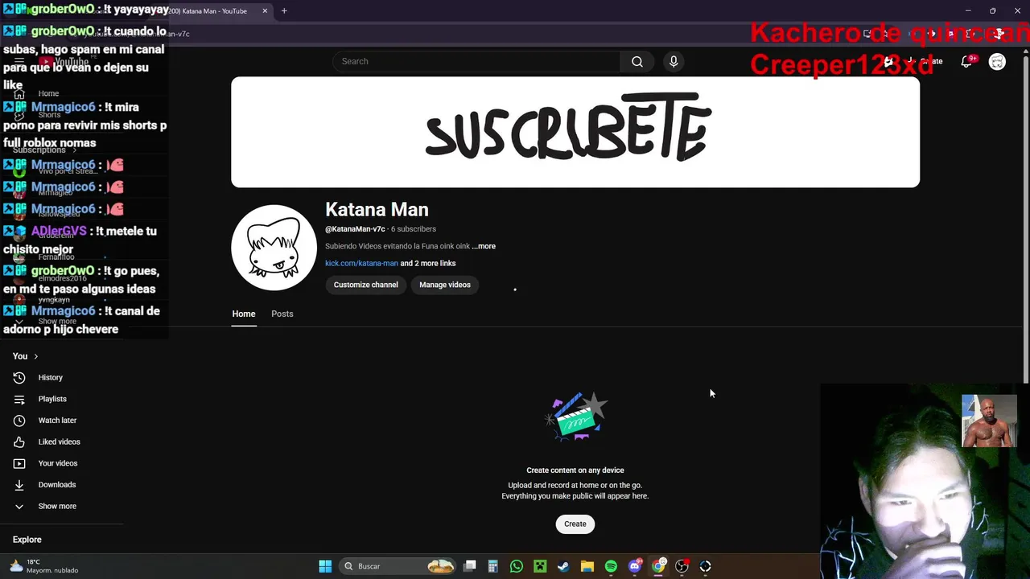Expand channel description with ...more
This screenshot has height=579, width=1030.
(x=484, y=246)
